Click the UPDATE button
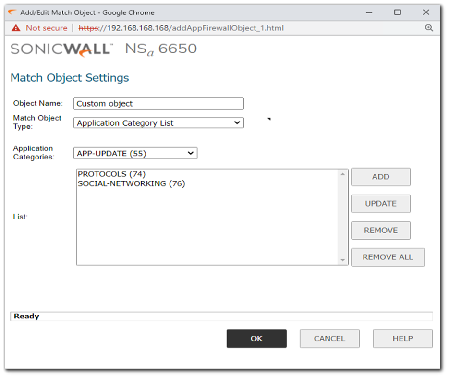Image resolution: width=449 pixels, height=378 pixels. pyautogui.click(x=380, y=204)
